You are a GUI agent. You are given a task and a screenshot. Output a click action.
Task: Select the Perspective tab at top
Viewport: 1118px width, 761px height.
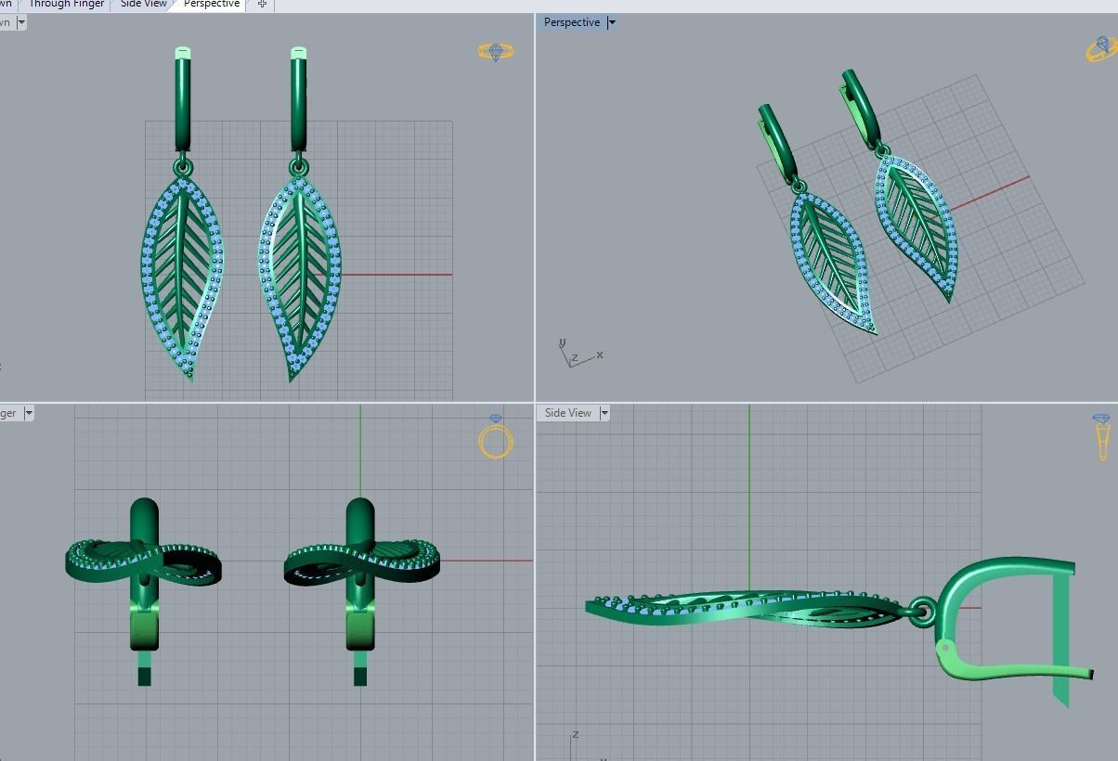coord(211,4)
